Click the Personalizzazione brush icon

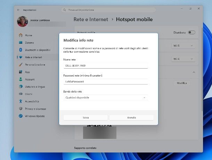tap(21, 64)
